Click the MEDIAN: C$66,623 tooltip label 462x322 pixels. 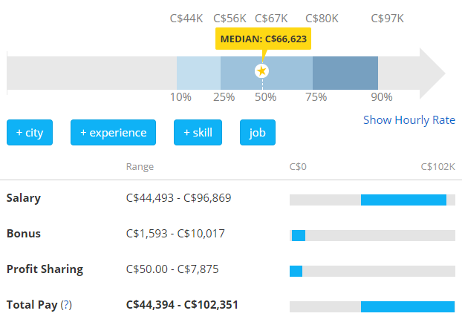(263, 39)
